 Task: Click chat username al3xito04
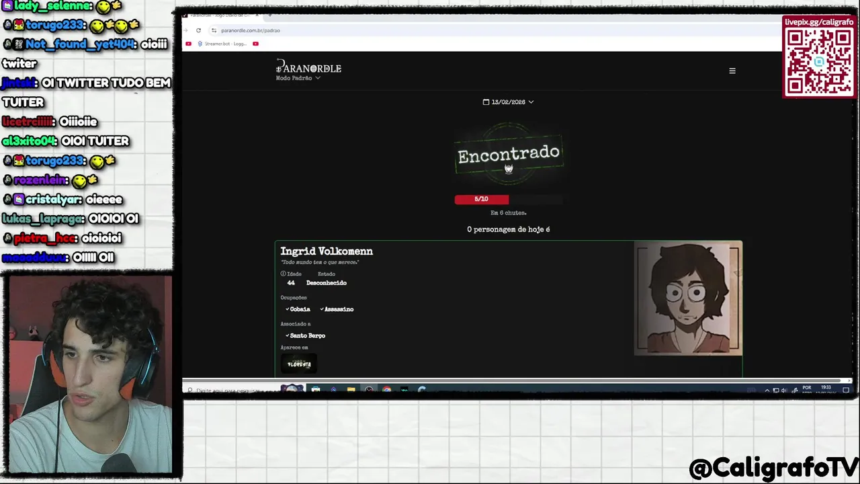click(x=30, y=141)
